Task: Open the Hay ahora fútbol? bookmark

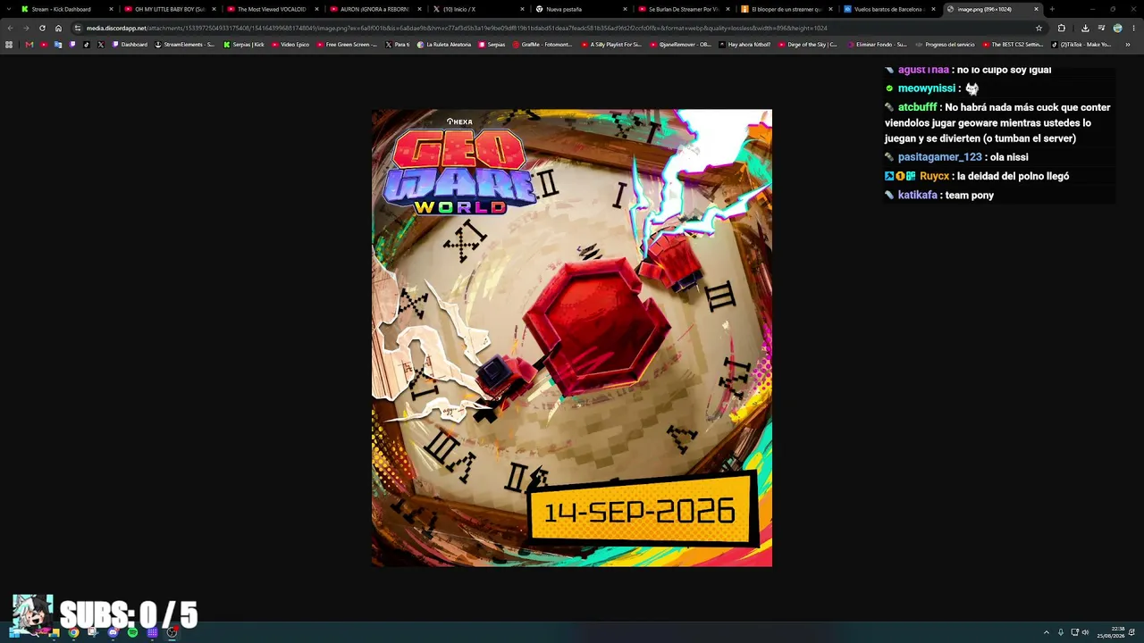Action: [x=744, y=45]
